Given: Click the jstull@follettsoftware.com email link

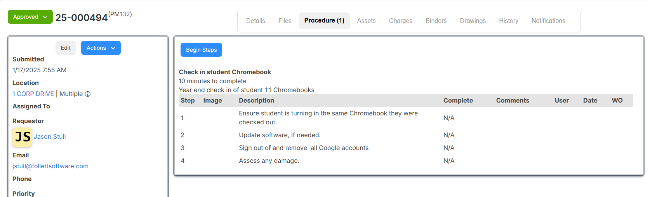Looking at the screenshot, I should (50, 166).
